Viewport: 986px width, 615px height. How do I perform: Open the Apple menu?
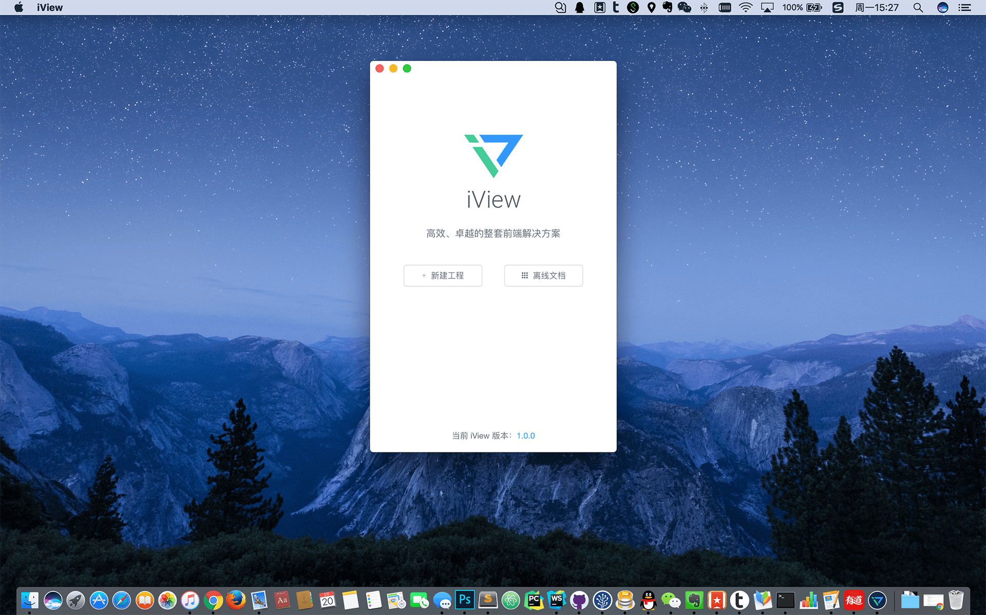click(18, 8)
